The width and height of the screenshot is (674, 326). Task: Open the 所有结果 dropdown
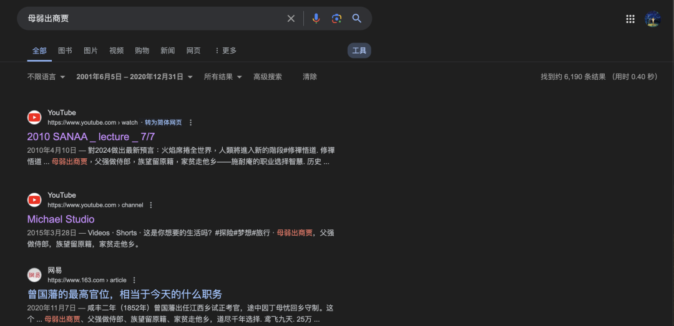click(x=223, y=77)
